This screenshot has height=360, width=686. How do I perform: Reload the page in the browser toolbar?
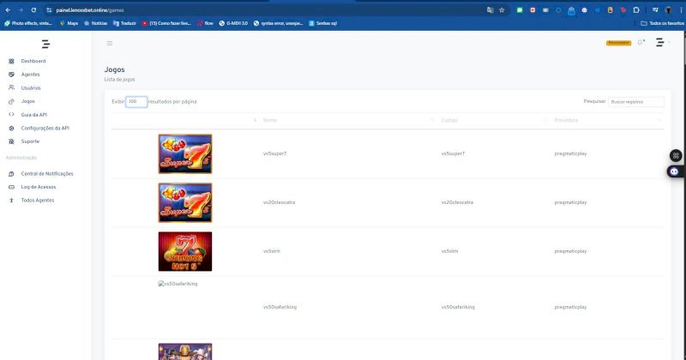(x=34, y=9)
